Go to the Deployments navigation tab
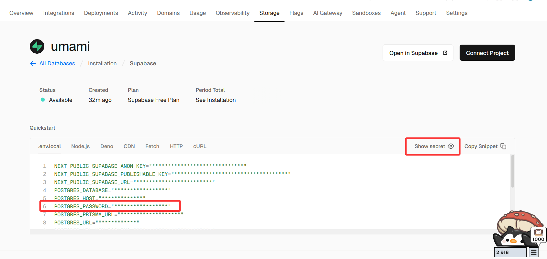 click(x=101, y=13)
